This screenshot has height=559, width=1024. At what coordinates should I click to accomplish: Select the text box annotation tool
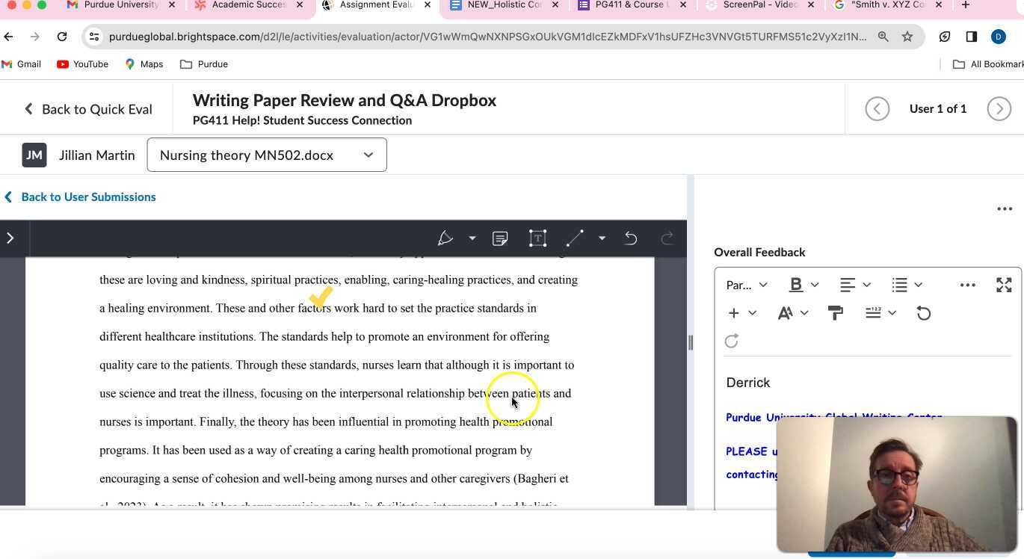click(537, 238)
